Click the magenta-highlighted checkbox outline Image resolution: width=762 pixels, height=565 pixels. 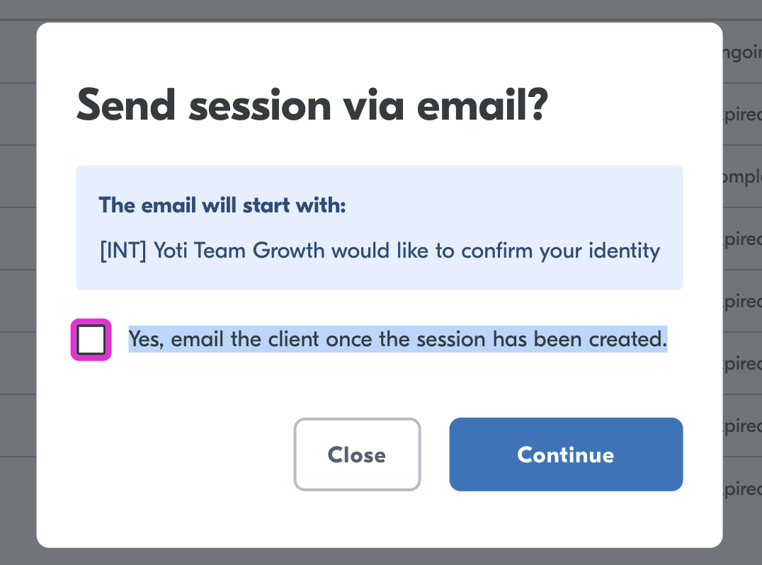91,339
